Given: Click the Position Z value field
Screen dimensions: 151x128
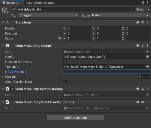Looking at the screenshot, I should click(x=138, y=28).
